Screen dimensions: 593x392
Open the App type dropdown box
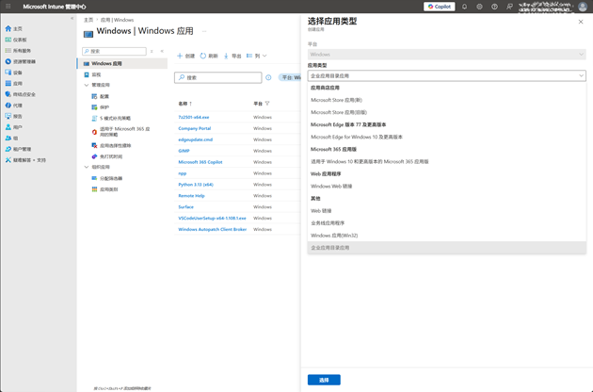coord(447,75)
